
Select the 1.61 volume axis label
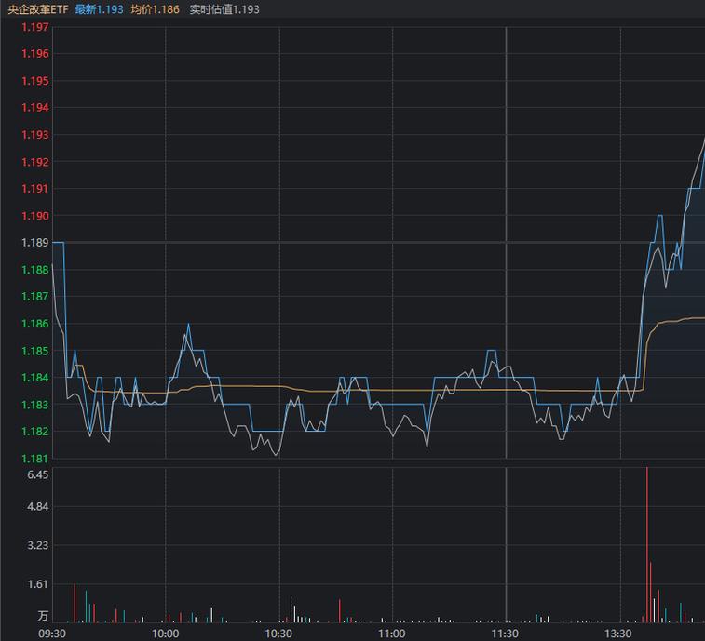pos(37,584)
